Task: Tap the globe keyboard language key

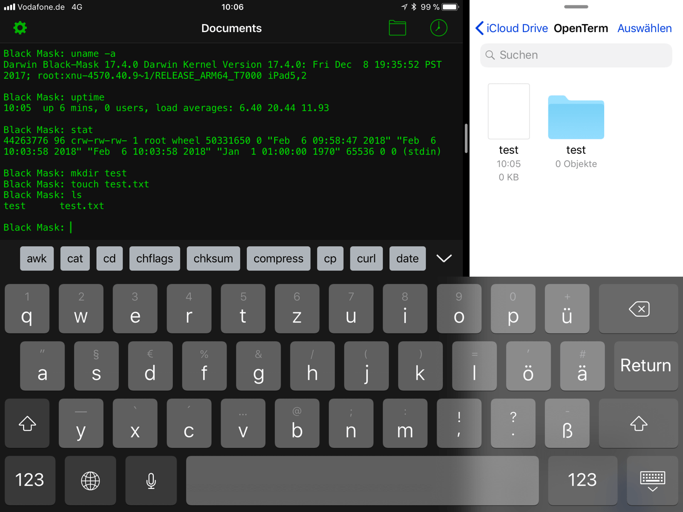Action: click(90, 480)
